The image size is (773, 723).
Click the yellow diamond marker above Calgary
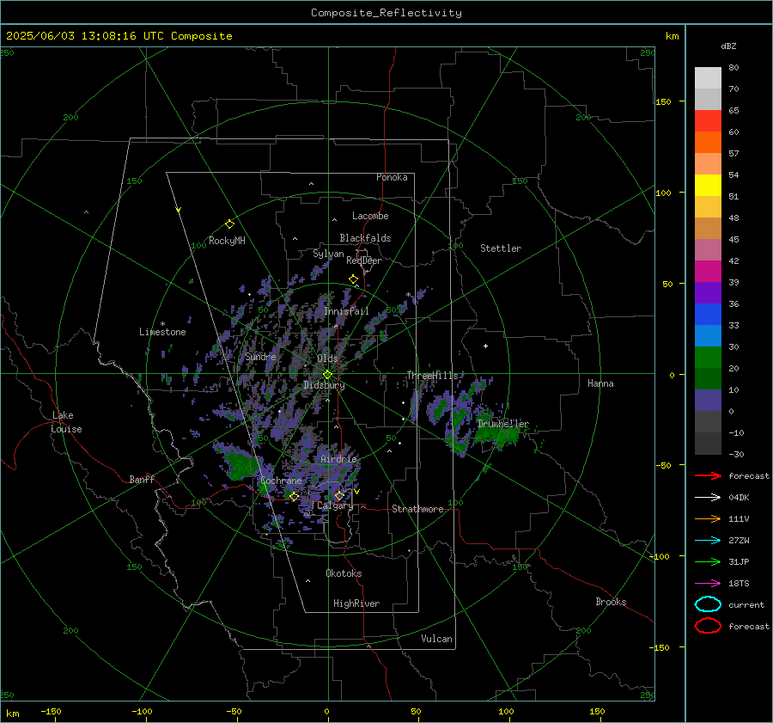pos(339,495)
